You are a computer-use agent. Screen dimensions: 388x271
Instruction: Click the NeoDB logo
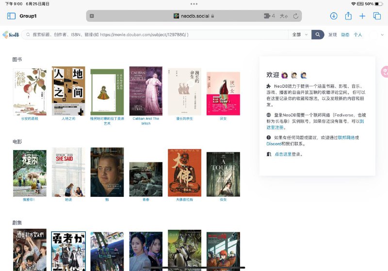[11, 35]
